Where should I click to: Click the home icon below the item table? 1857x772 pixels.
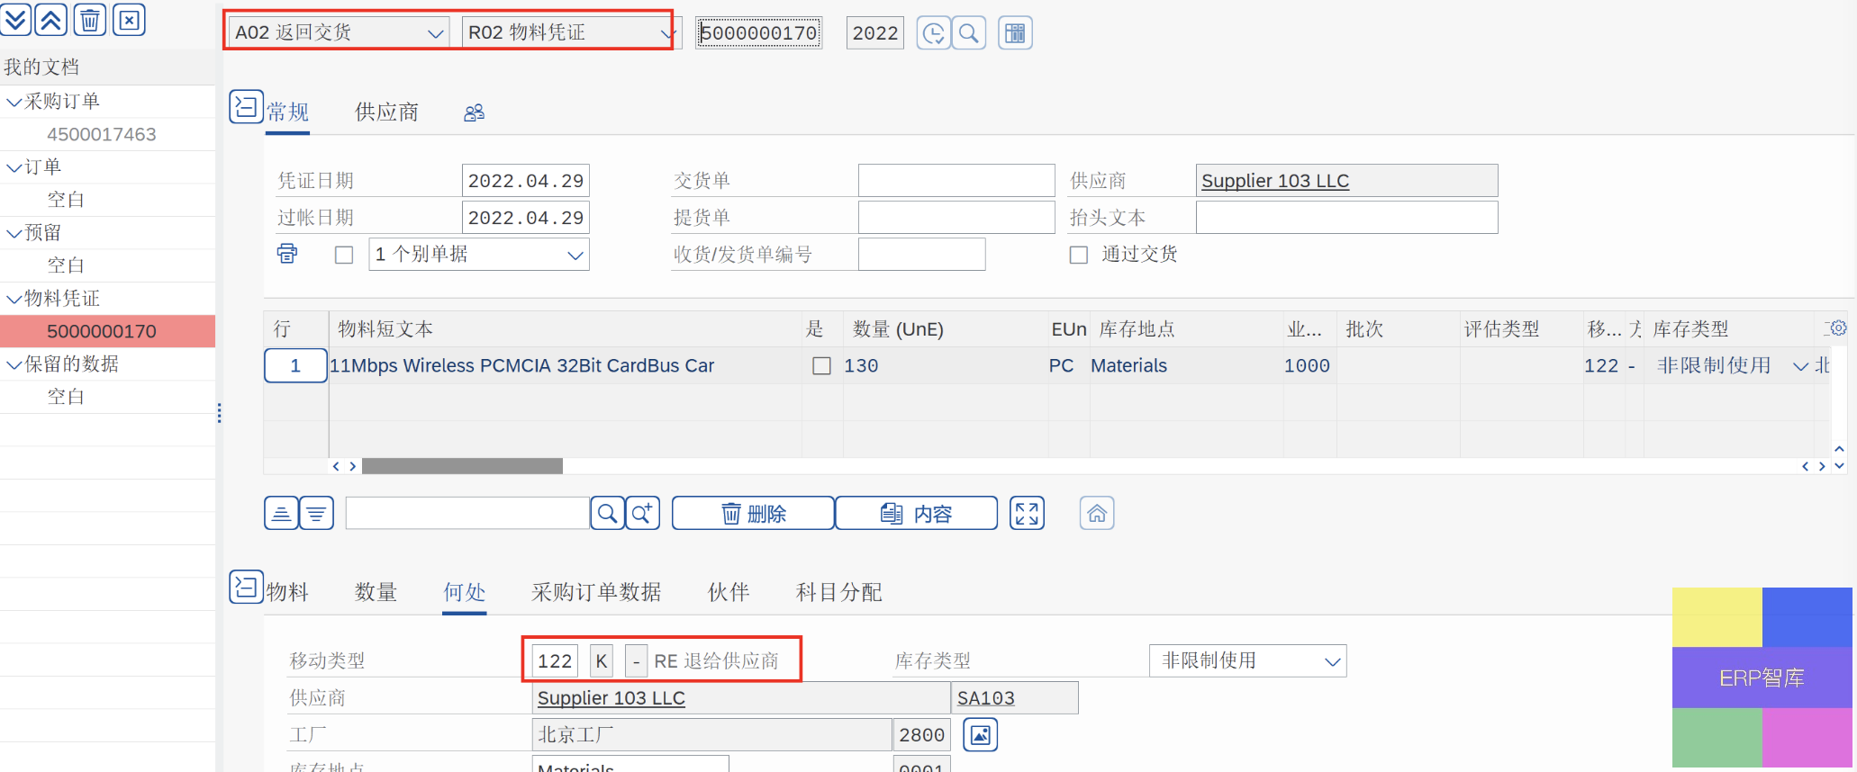tap(1097, 514)
